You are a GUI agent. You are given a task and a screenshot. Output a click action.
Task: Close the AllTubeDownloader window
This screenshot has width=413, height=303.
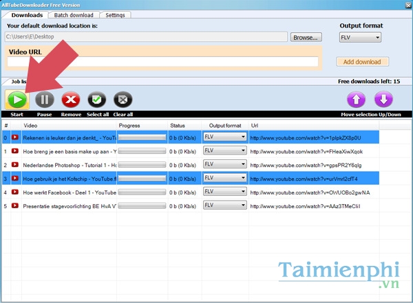[x=408, y=5]
